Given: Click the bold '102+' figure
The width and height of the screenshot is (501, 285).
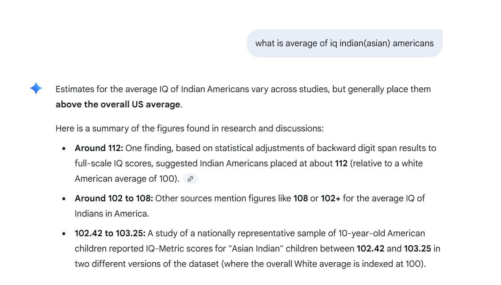Looking at the screenshot, I should pyautogui.click(x=330, y=198).
